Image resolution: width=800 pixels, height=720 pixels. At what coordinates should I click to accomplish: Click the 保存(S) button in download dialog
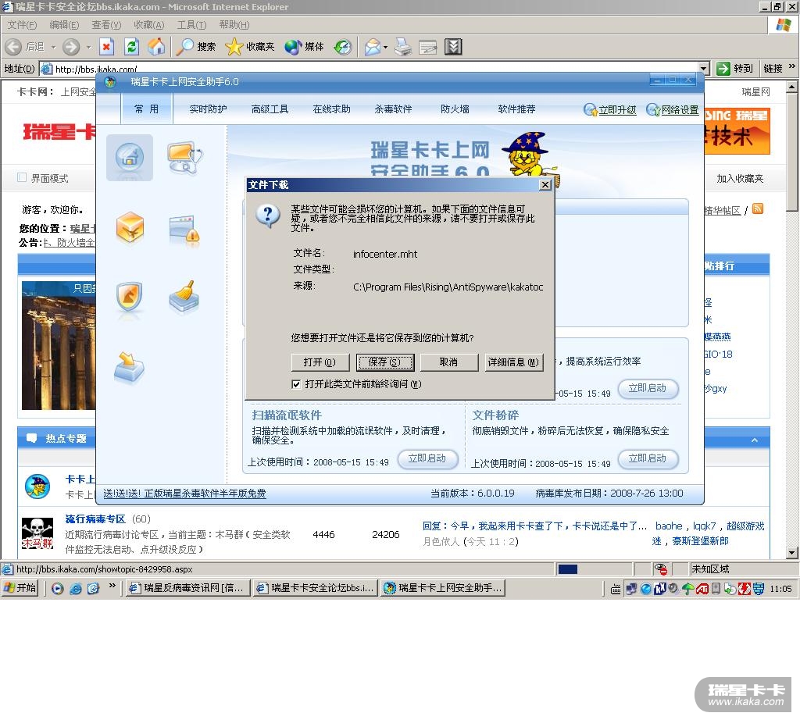(384, 362)
